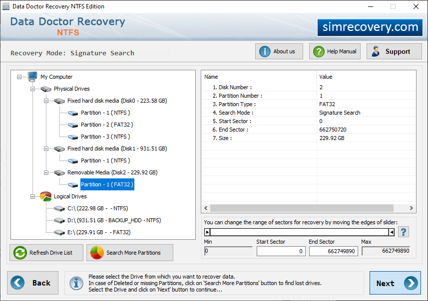
Task: Select E:\ (229.91 GB - FAT32) drive
Action: 99,232
